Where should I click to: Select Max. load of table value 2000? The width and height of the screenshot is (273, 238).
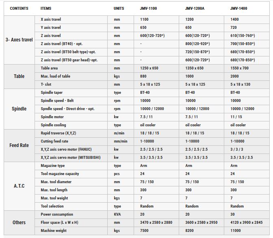click(x=234, y=76)
